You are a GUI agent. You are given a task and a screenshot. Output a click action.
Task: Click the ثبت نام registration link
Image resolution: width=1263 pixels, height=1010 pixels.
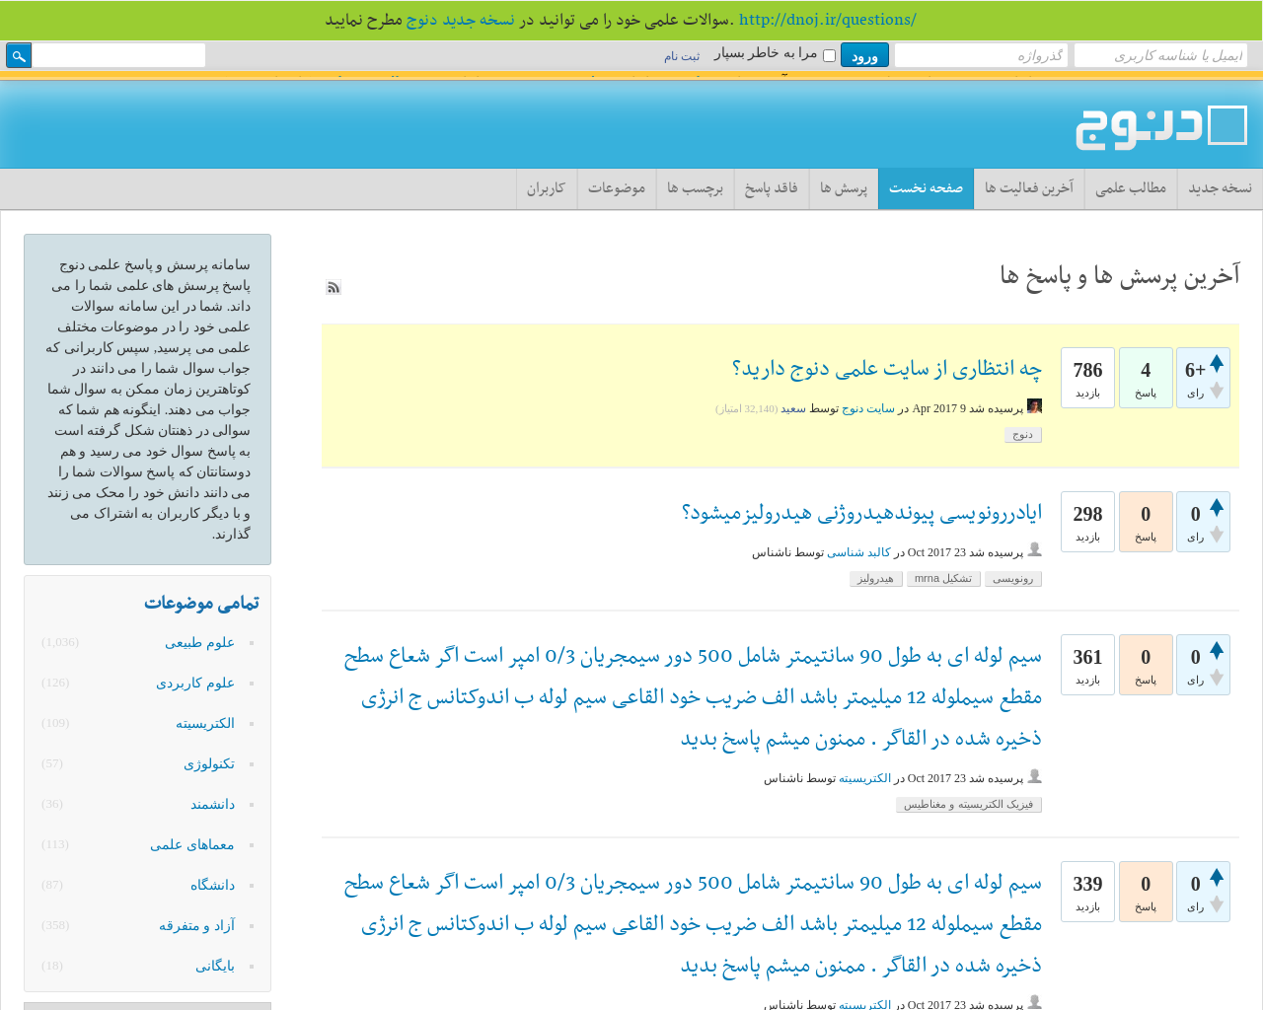(681, 55)
